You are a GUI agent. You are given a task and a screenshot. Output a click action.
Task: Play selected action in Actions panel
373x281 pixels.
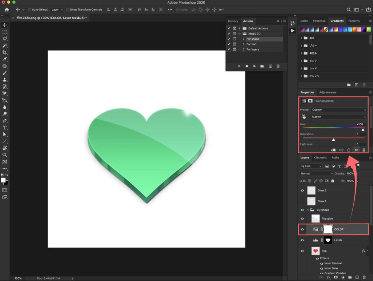[x=254, y=66]
